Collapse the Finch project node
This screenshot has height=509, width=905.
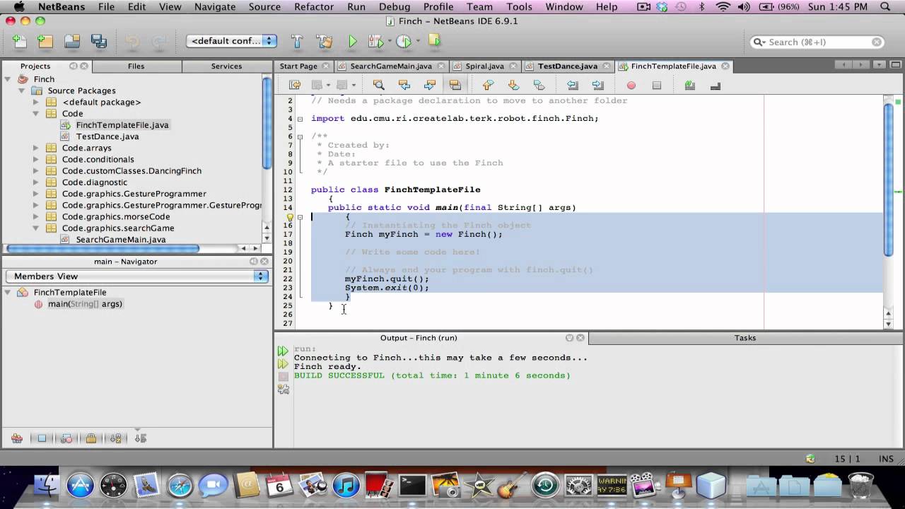(x=9, y=79)
